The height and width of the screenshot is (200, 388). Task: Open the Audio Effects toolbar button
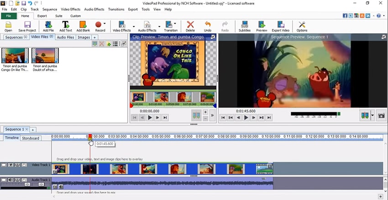[147, 26]
